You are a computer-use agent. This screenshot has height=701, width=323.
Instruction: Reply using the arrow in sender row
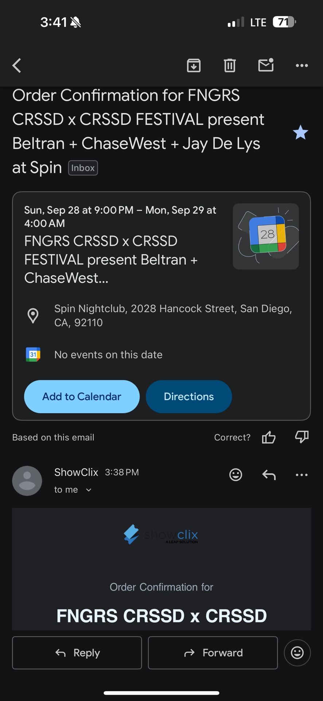(x=269, y=475)
